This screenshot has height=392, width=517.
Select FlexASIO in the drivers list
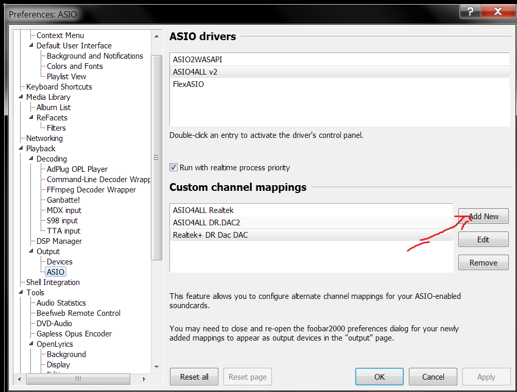coord(188,84)
